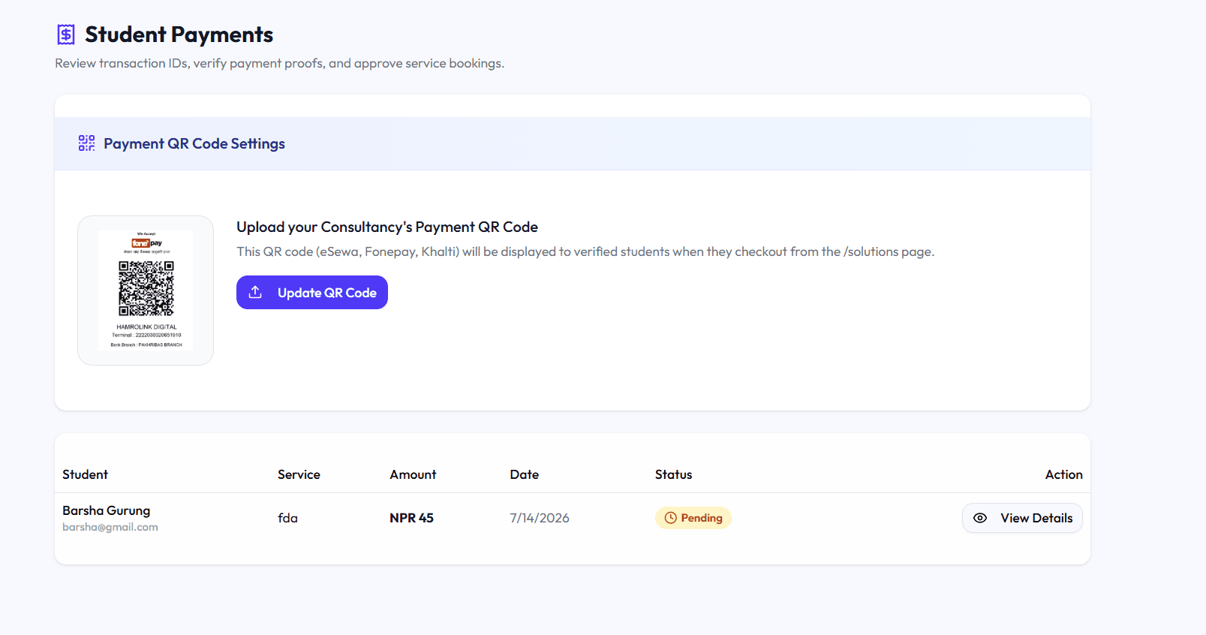
Task: Click the date 7/14/2026
Action: tap(540, 518)
